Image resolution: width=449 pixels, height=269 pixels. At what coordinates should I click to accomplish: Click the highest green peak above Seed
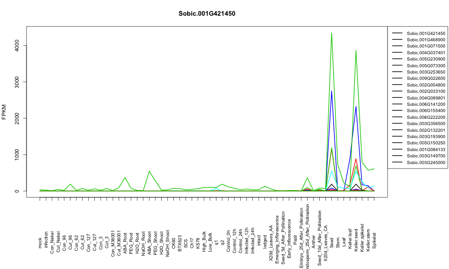(x=332, y=33)
